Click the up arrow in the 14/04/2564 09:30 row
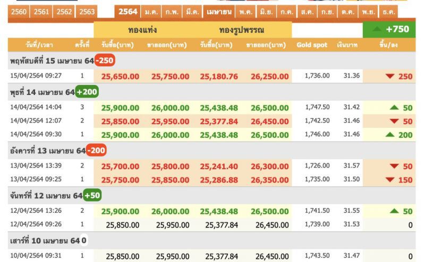The height and width of the screenshot is (262, 425). (x=390, y=135)
